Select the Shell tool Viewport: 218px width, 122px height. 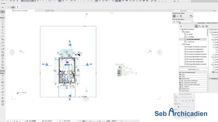[2, 49]
